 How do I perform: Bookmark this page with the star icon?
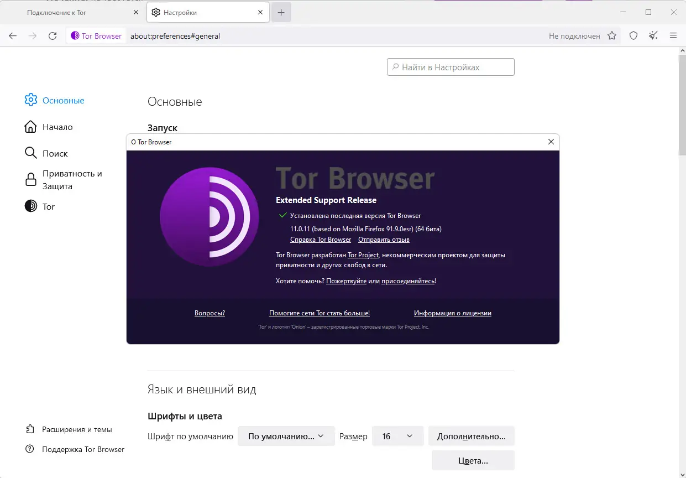(x=612, y=36)
